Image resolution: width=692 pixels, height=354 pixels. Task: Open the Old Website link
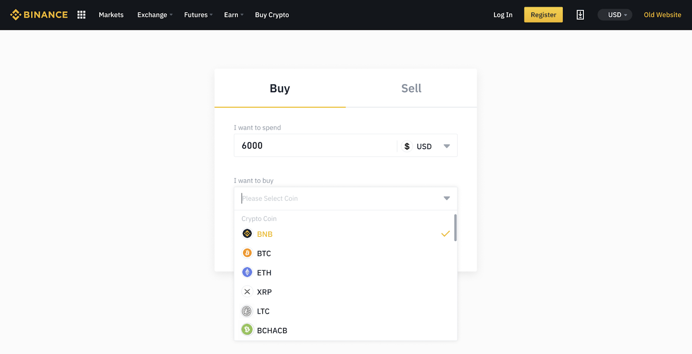[x=662, y=15]
